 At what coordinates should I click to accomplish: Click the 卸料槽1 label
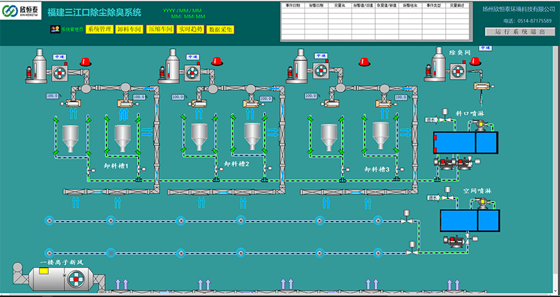pyautogui.click(x=115, y=166)
